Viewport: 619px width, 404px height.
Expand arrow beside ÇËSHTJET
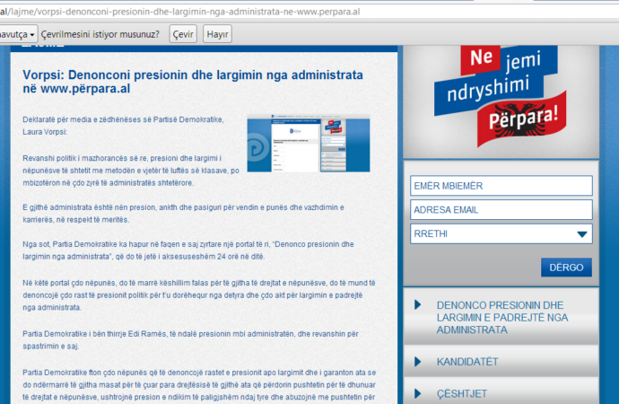[x=418, y=393]
